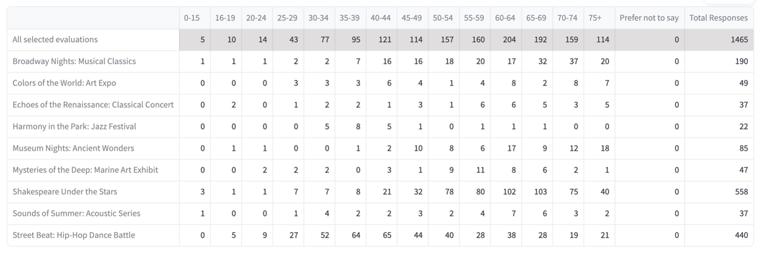Click the Prefer not to say header

click(x=649, y=18)
